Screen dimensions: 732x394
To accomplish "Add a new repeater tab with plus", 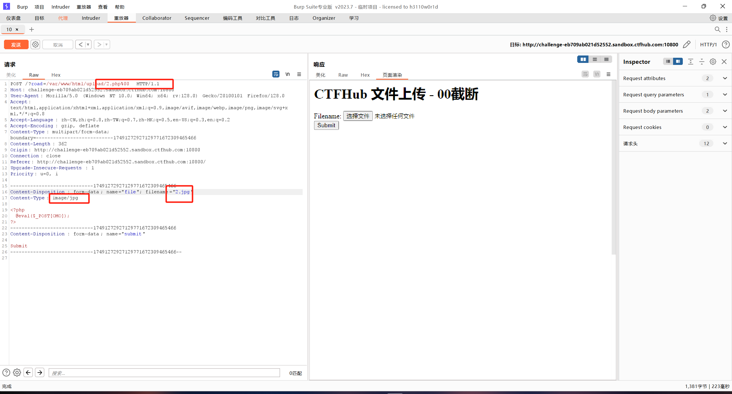I will tap(31, 29).
